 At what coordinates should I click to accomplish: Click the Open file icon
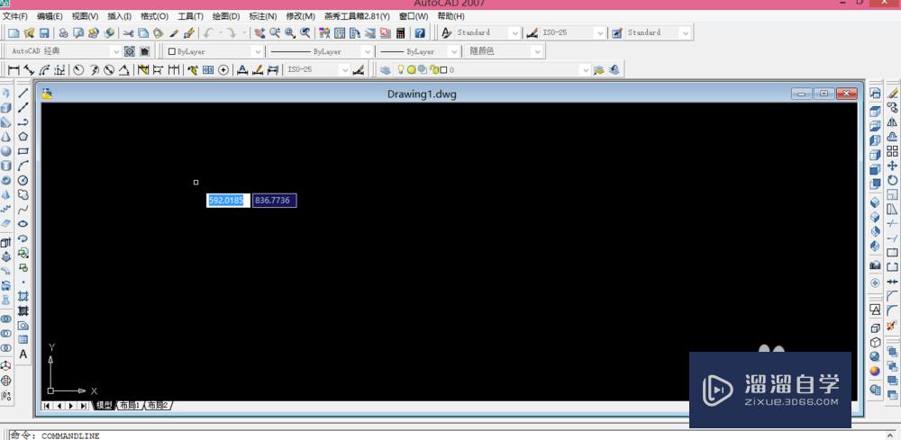point(29,33)
